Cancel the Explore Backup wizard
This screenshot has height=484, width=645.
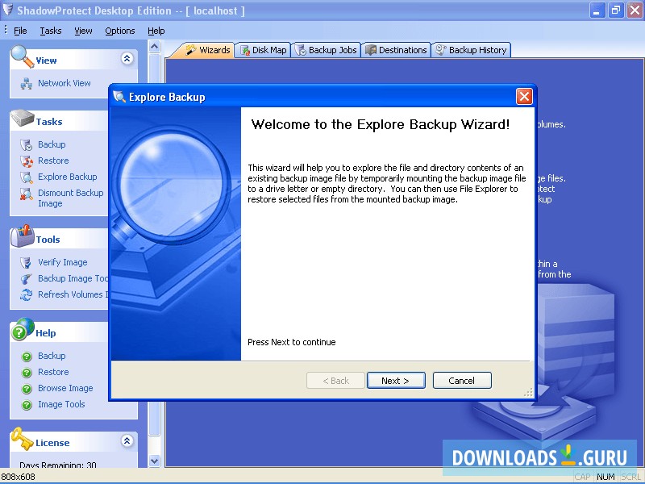pyautogui.click(x=462, y=381)
